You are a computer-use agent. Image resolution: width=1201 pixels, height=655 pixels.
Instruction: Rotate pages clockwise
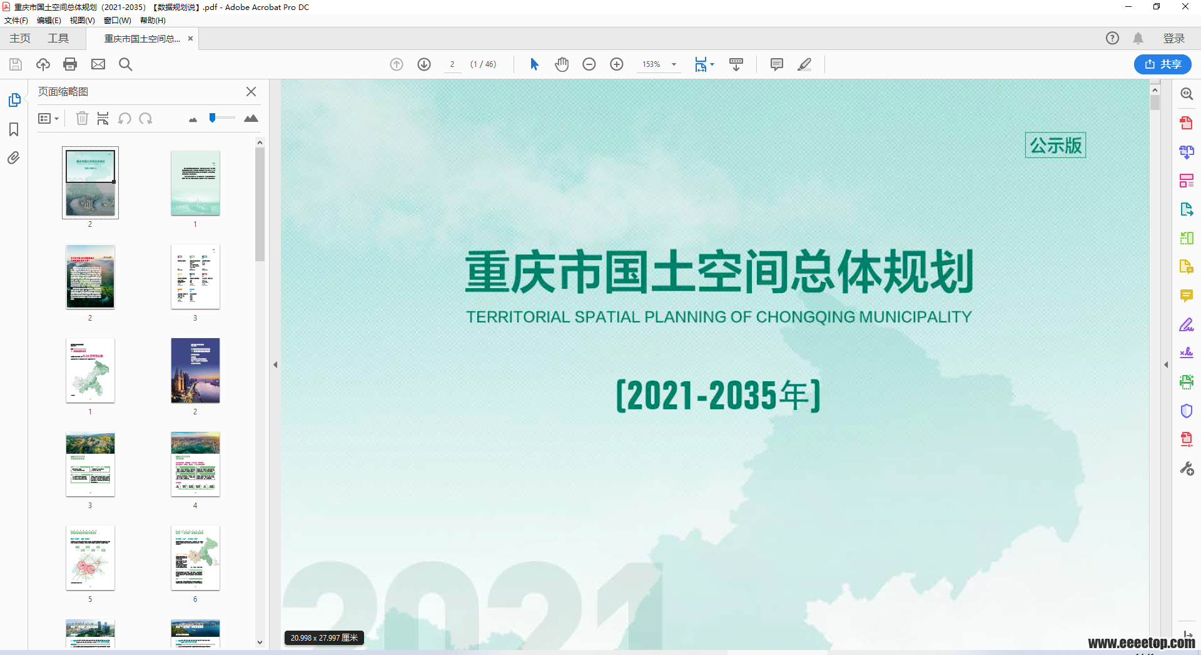146,118
